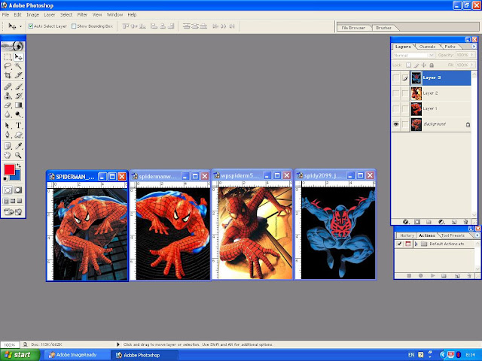Viewport: 482px width, 361px height.
Task: Select the Gradient tool
Action: click(x=18, y=105)
